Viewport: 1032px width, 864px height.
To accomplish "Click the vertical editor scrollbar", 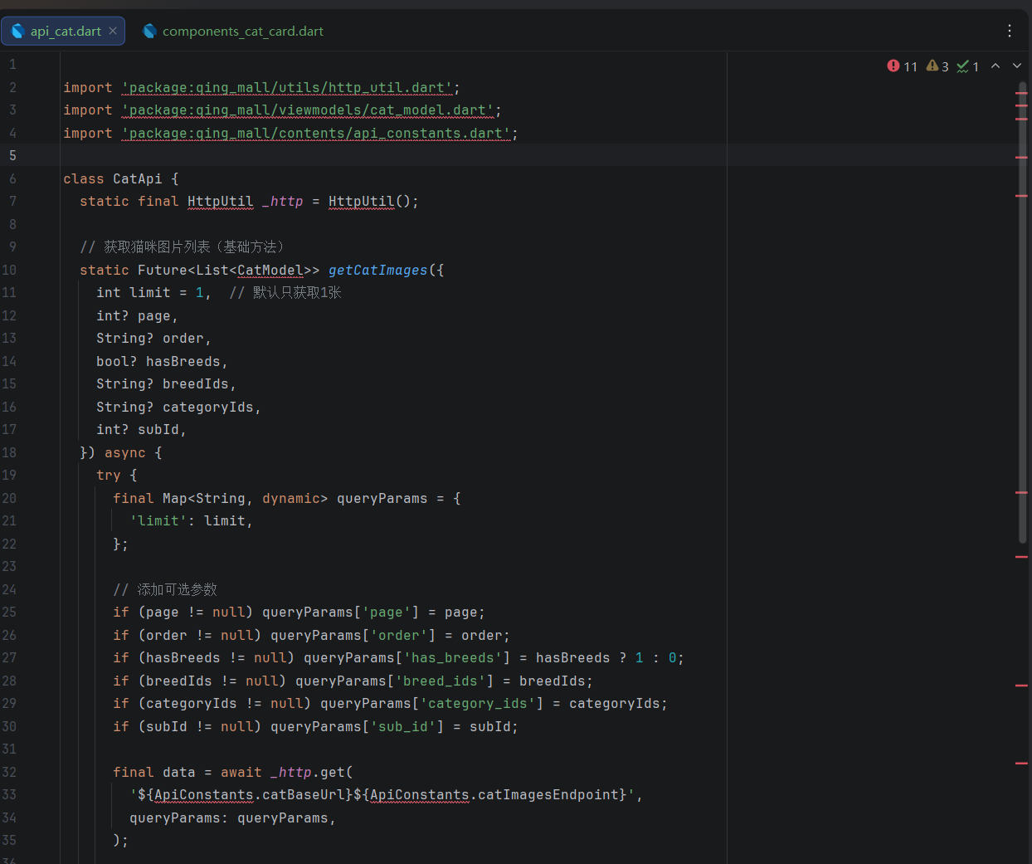I will (1023, 311).
